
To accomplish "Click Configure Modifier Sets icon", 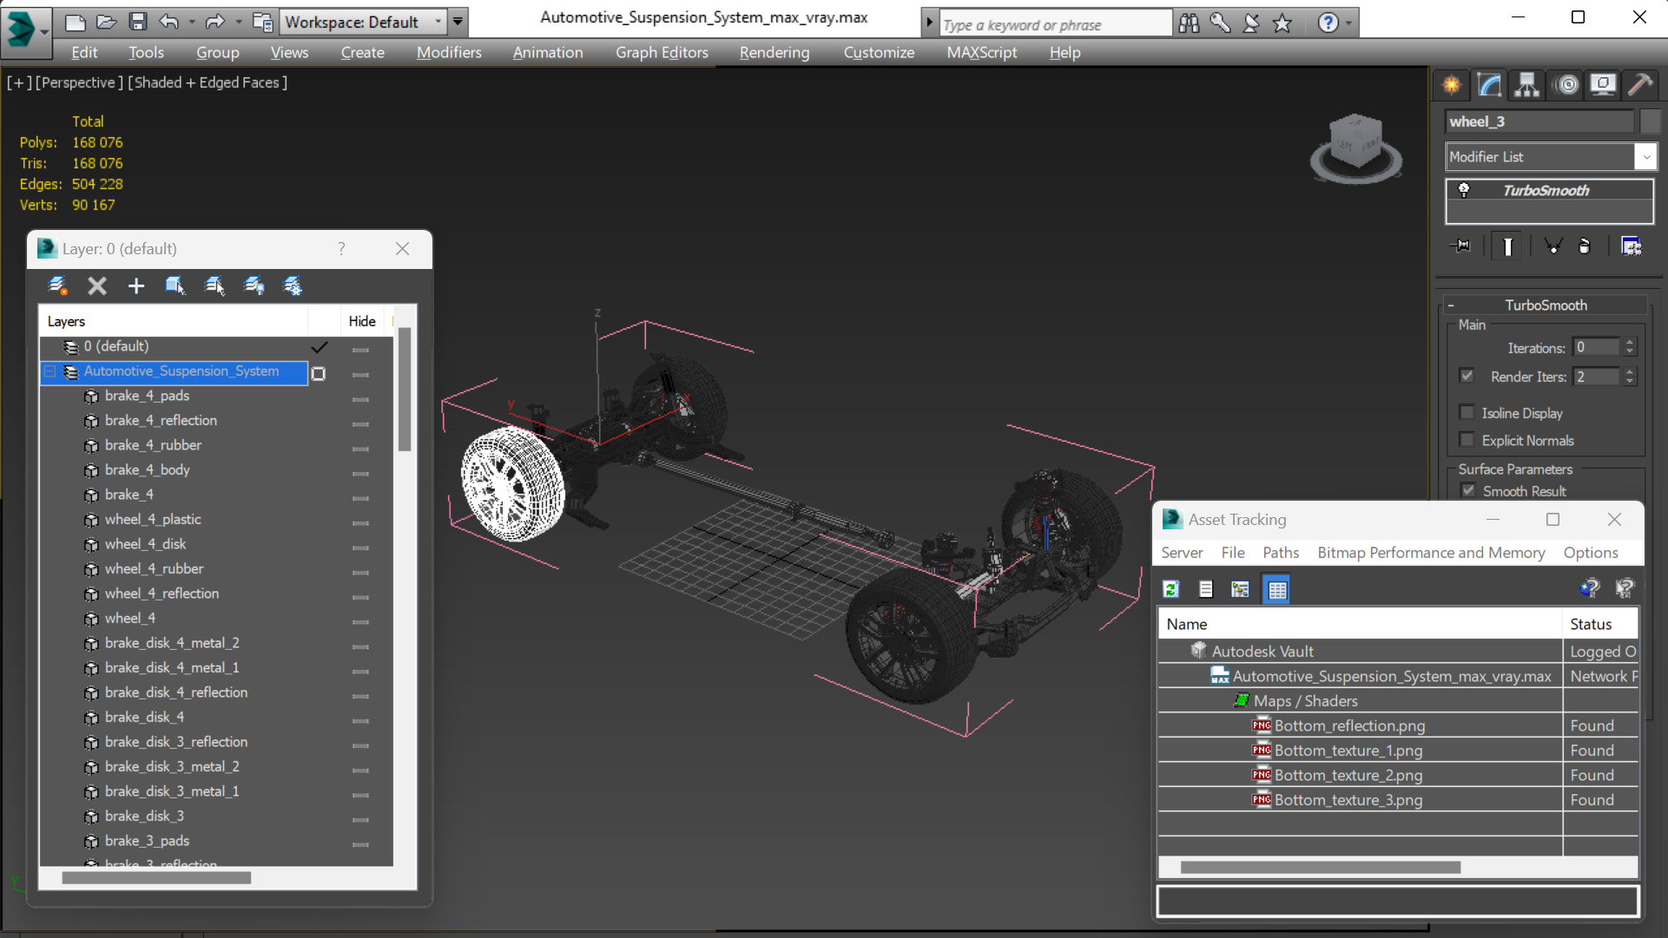I will tap(1632, 246).
